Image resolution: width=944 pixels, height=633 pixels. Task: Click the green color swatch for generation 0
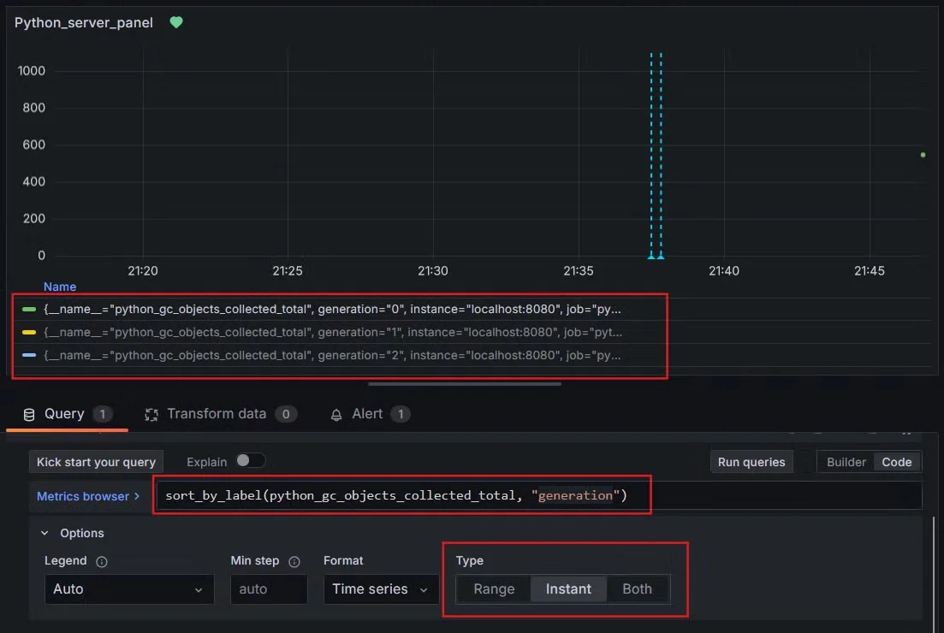(29, 310)
